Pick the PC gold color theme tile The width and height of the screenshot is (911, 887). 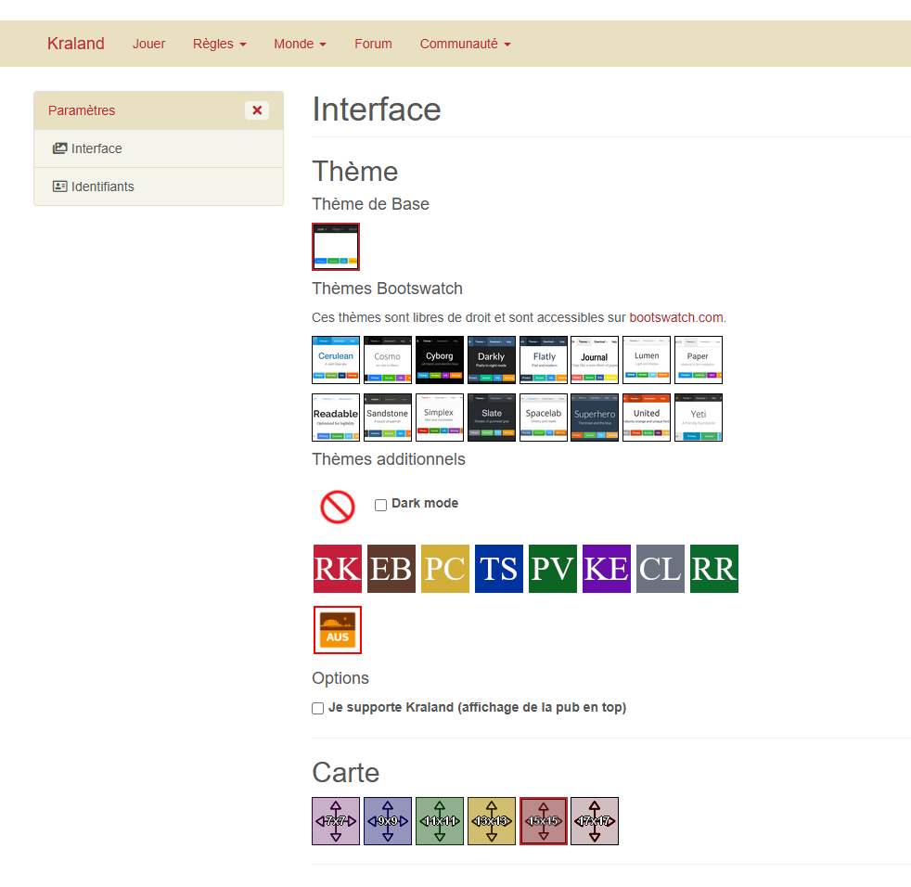coord(445,569)
